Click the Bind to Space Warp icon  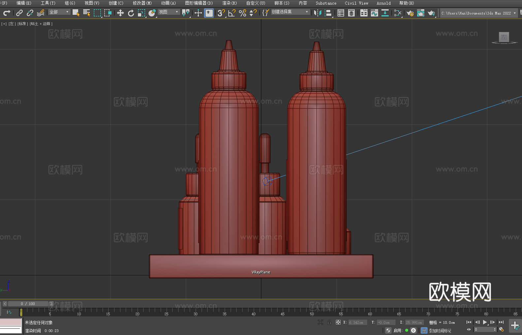coord(41,13)
